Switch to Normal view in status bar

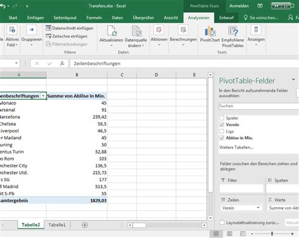pos(216,234)
